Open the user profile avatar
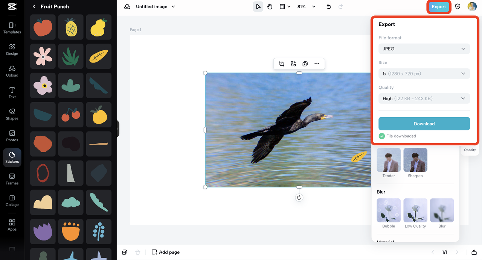Screen dimensions: 482x260 472,7
